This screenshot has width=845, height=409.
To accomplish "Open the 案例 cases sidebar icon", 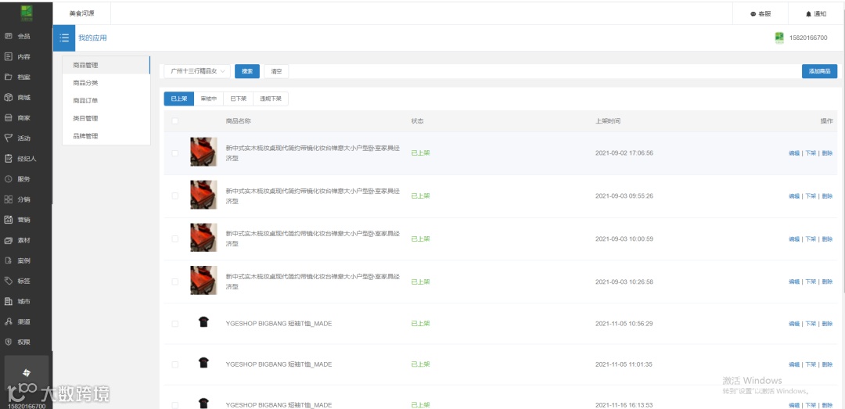I will pyautogui.click(x=8, y=260).
